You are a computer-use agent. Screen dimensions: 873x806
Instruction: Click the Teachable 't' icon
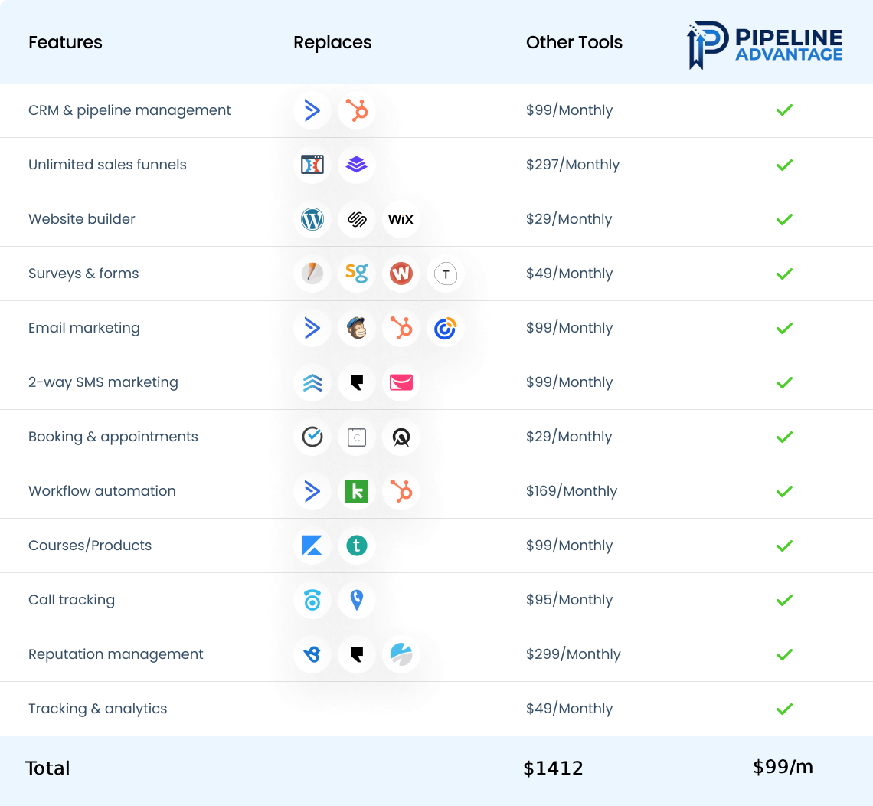click(356, 546)
